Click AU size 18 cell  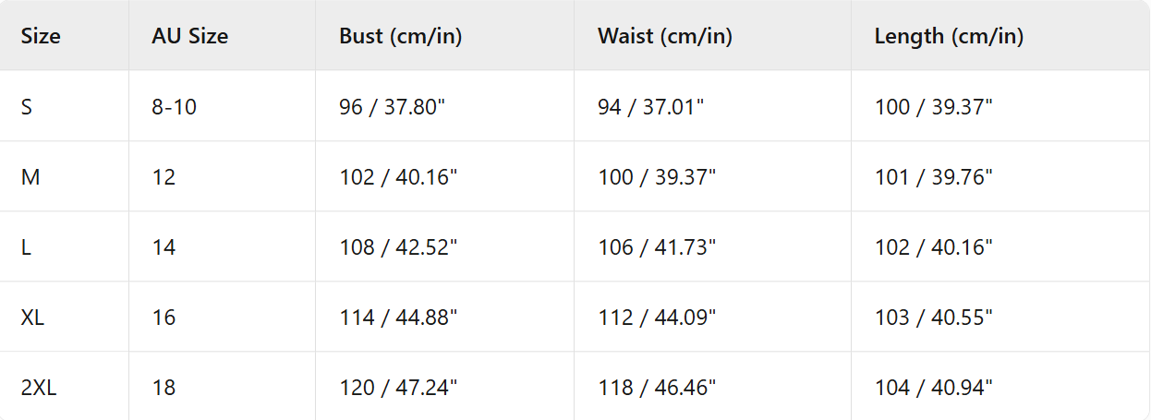click(x=164, y=388)
